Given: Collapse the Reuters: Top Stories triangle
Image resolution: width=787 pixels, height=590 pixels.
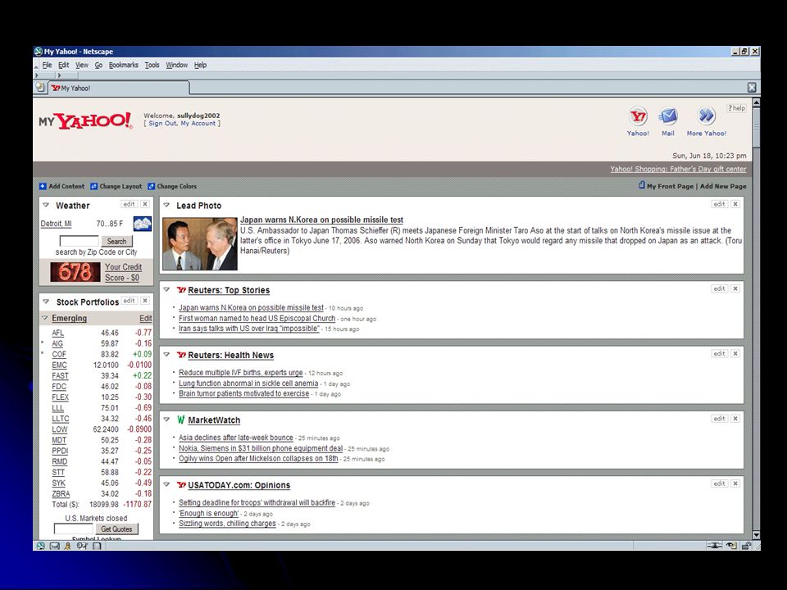Looking at the screenshot, I should [166, 289].
